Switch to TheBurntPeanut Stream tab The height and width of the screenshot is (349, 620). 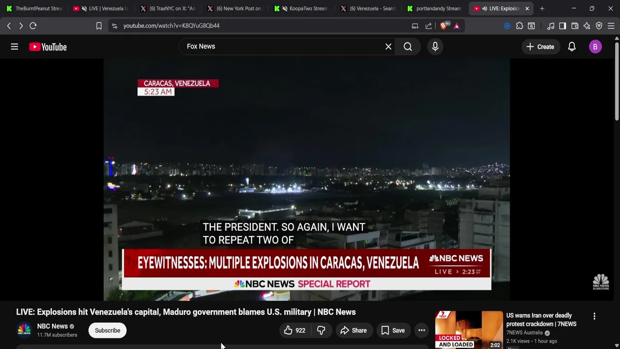(34, 8)
